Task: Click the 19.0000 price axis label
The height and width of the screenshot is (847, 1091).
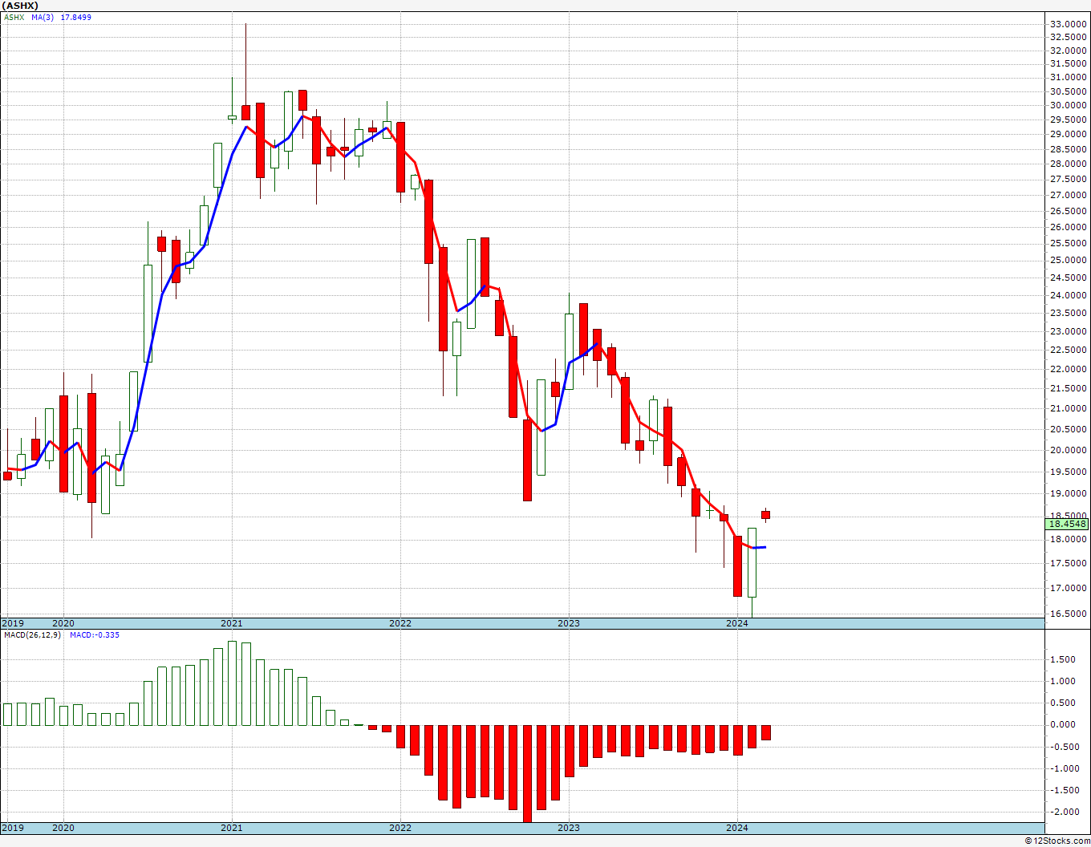Action: [x=1069, y=493]
